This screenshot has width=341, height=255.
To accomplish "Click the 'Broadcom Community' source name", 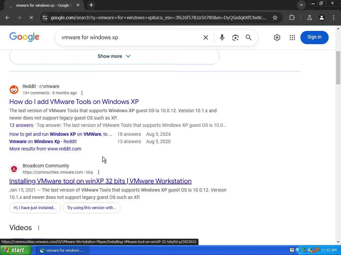I will click(x=46, y=166).
